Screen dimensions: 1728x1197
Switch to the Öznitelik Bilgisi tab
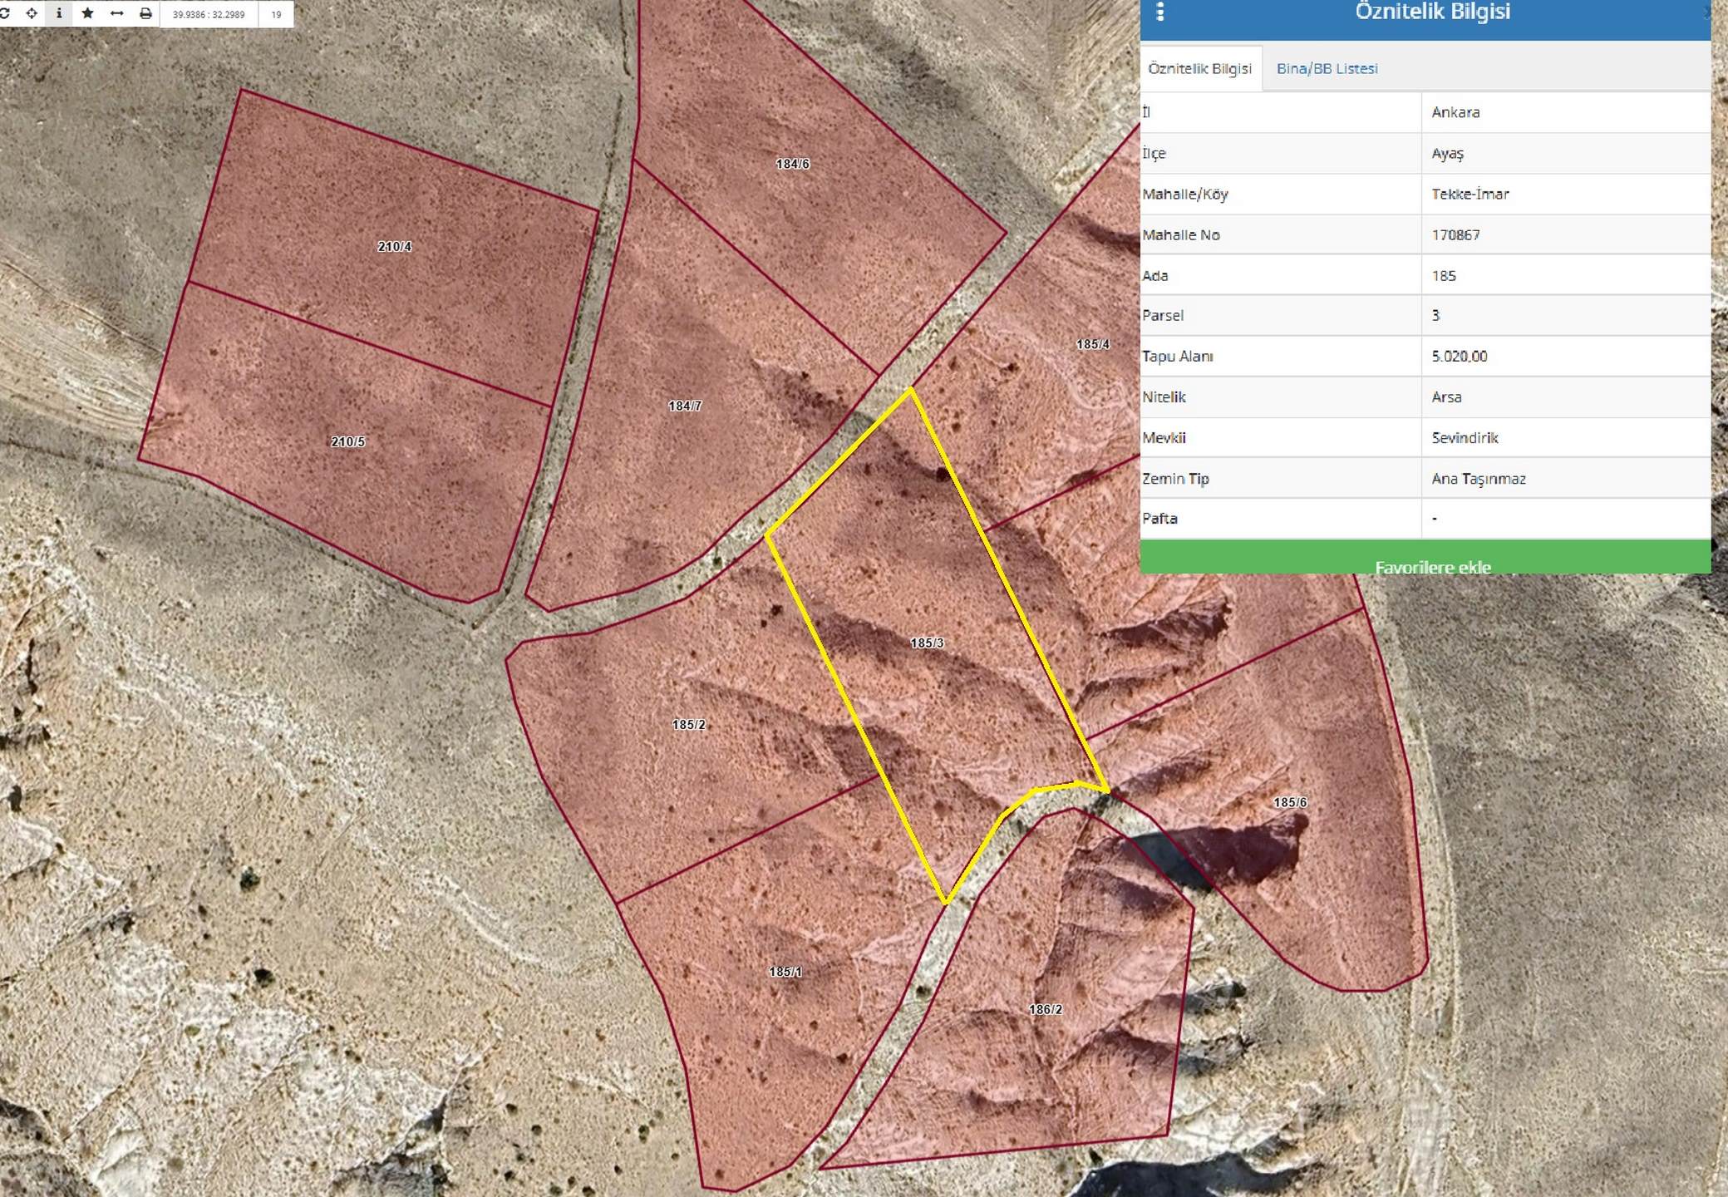pyautogui.click(x=1199, y=68)
